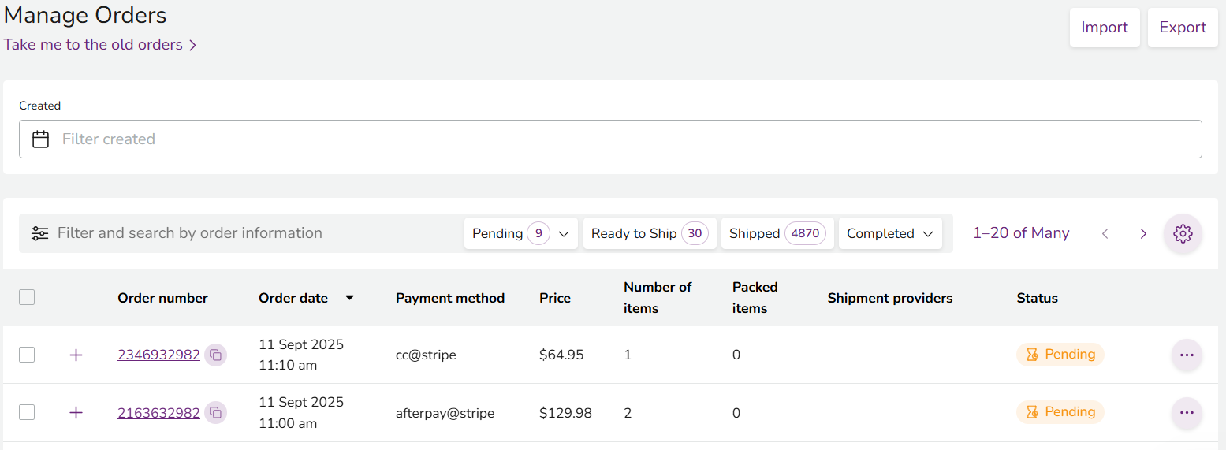Screen dimensions: 1226x450
Task: Open the table settings gear icon
Action: click(x=1182, y=233)
